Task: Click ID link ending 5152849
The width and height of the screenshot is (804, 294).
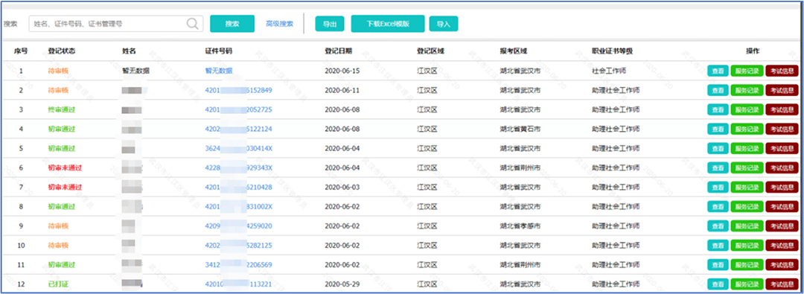Action: (x=238, y=90)
